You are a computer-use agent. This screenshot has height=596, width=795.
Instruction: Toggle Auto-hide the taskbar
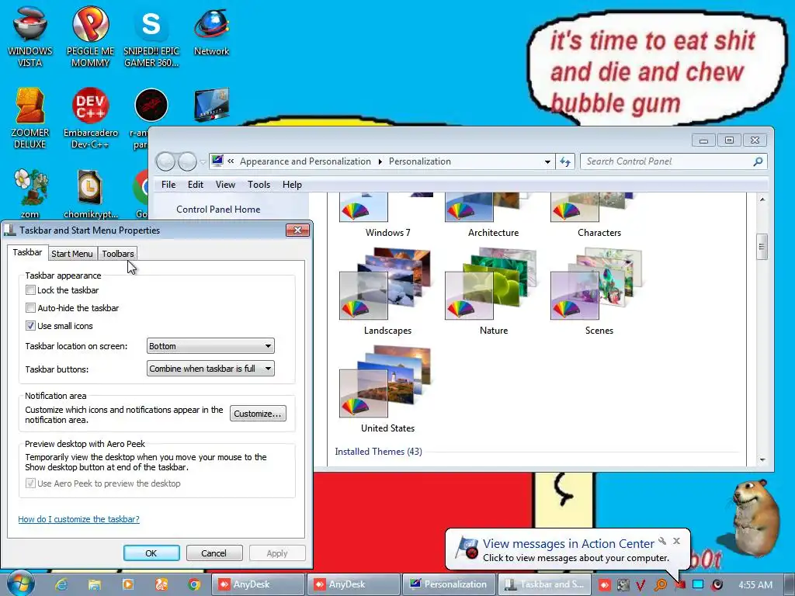(x=30, y=307)
